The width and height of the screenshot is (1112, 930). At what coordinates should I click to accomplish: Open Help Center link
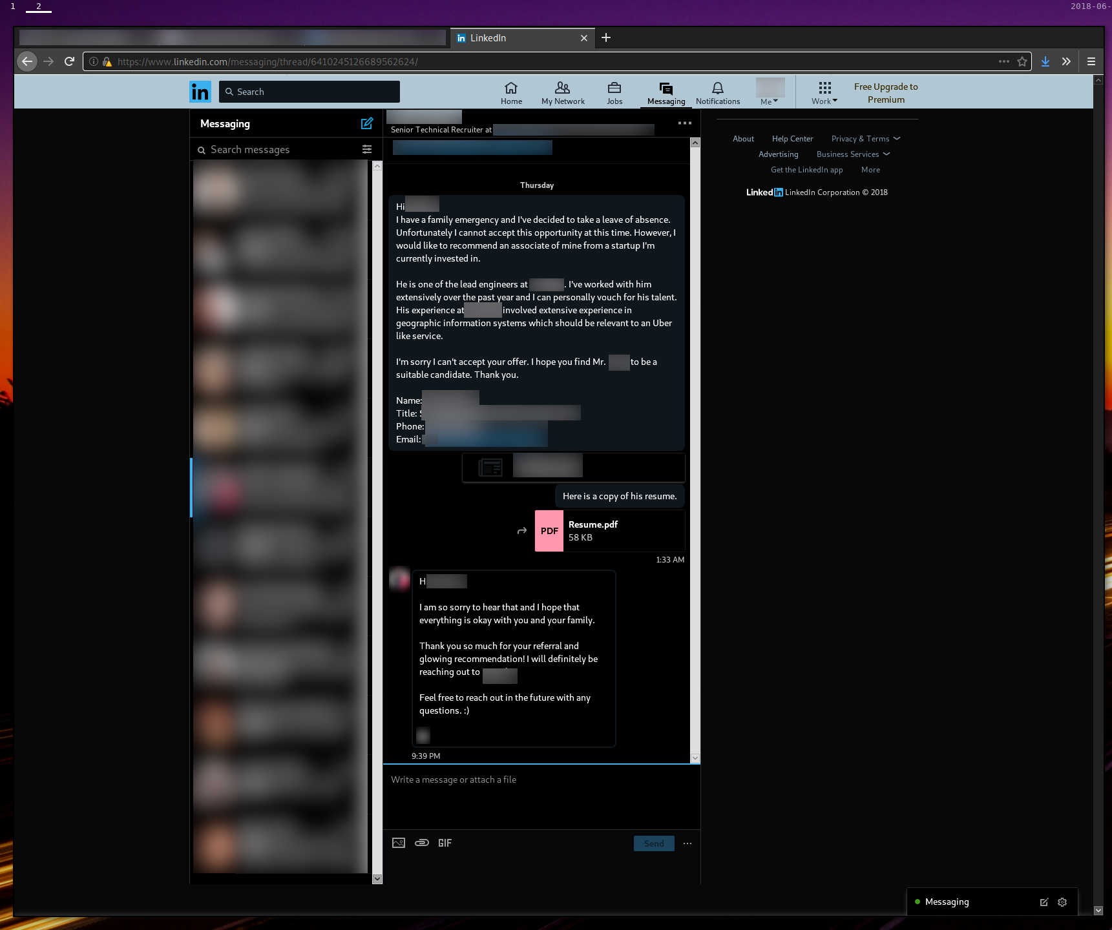point(792,139)
